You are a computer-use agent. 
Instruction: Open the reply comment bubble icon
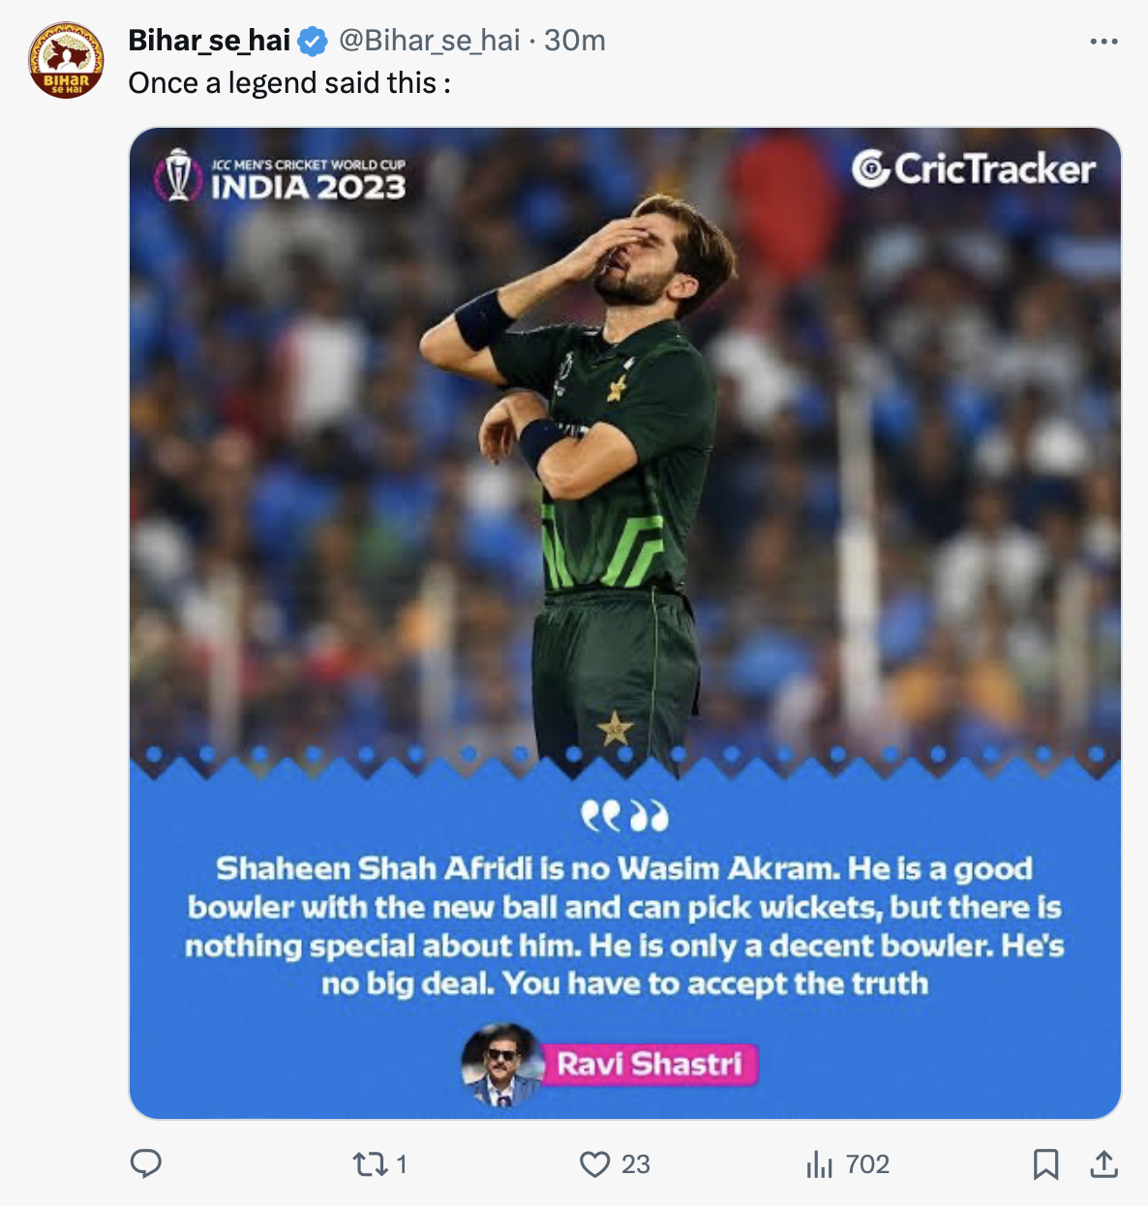pos(146,1163)
